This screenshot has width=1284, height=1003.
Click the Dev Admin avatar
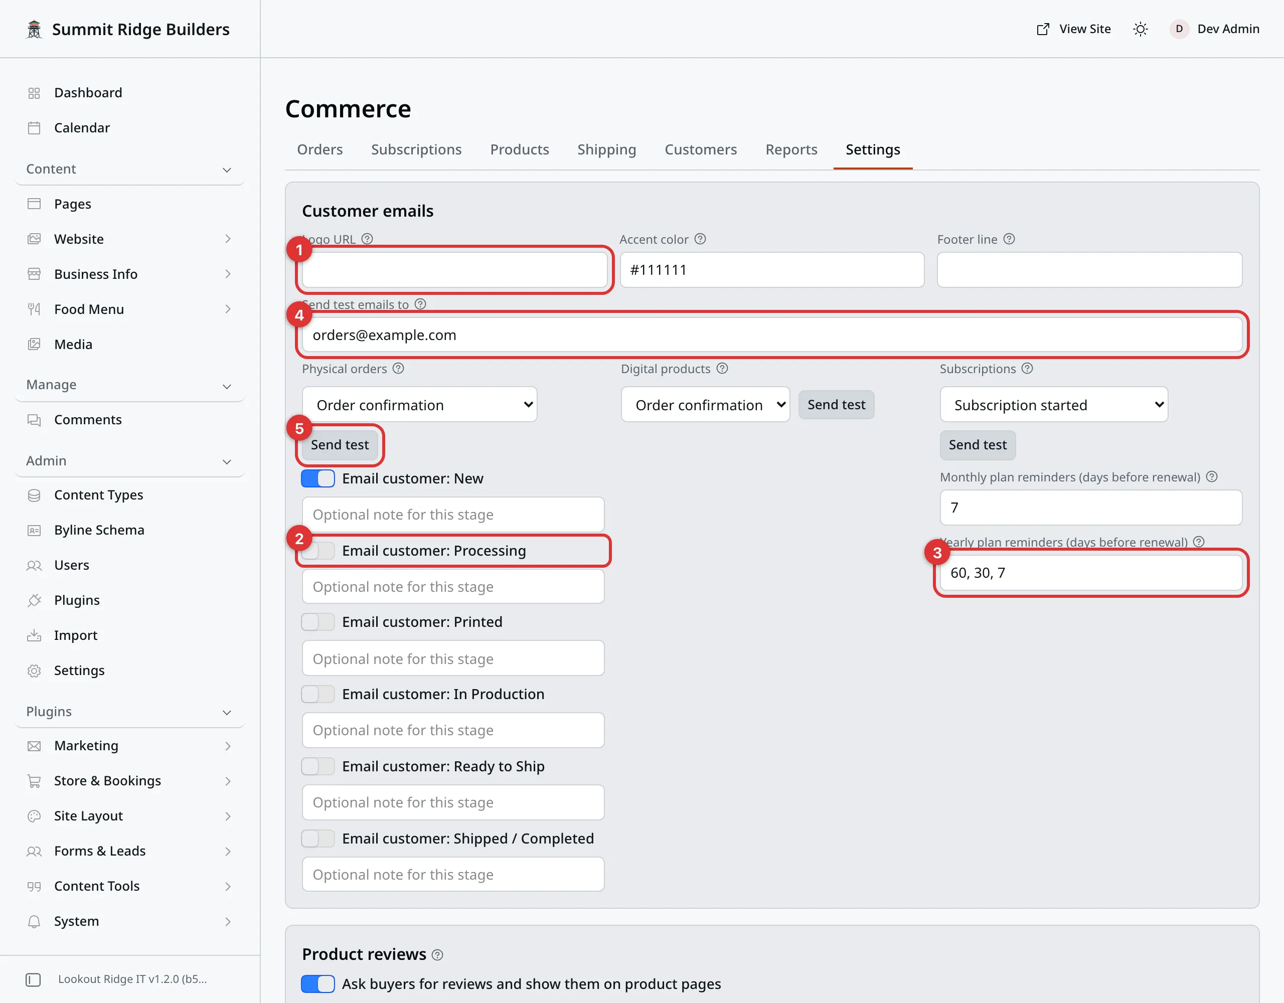pyautogui.click(x=1179, y=29)
